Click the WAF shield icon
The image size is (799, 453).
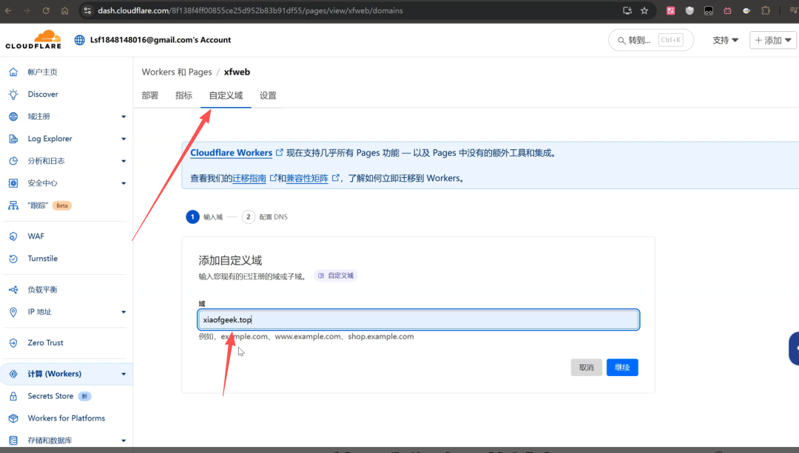[x=13, y=236]
